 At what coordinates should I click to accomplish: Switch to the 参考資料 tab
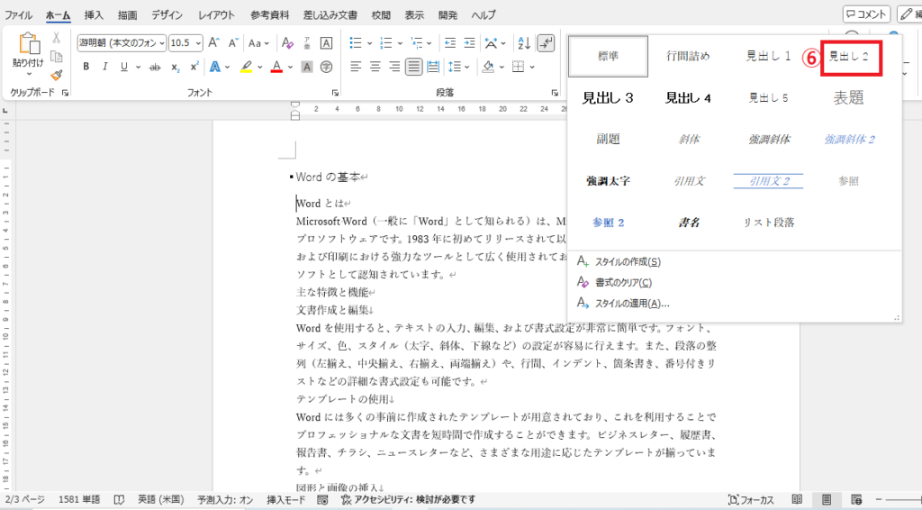pos(269,15)
